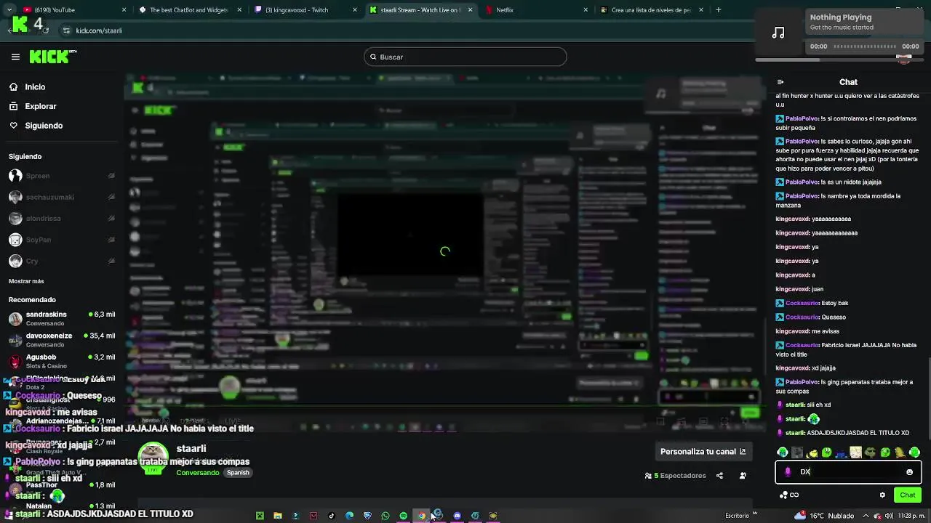
Task: Open followed channel SoyPan
Action: point(62,240)
